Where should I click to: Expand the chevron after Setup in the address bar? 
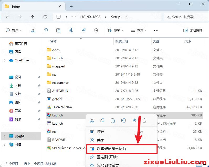point(126,17)
